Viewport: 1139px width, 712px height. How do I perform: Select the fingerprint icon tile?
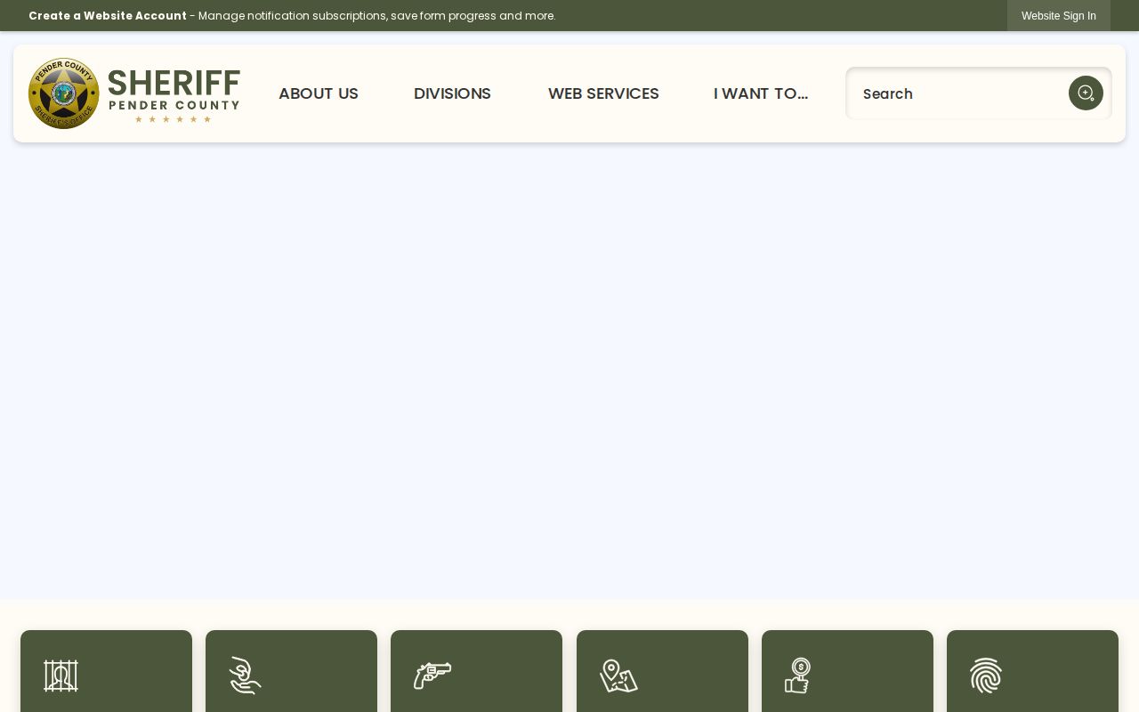(x=986, y=676)
